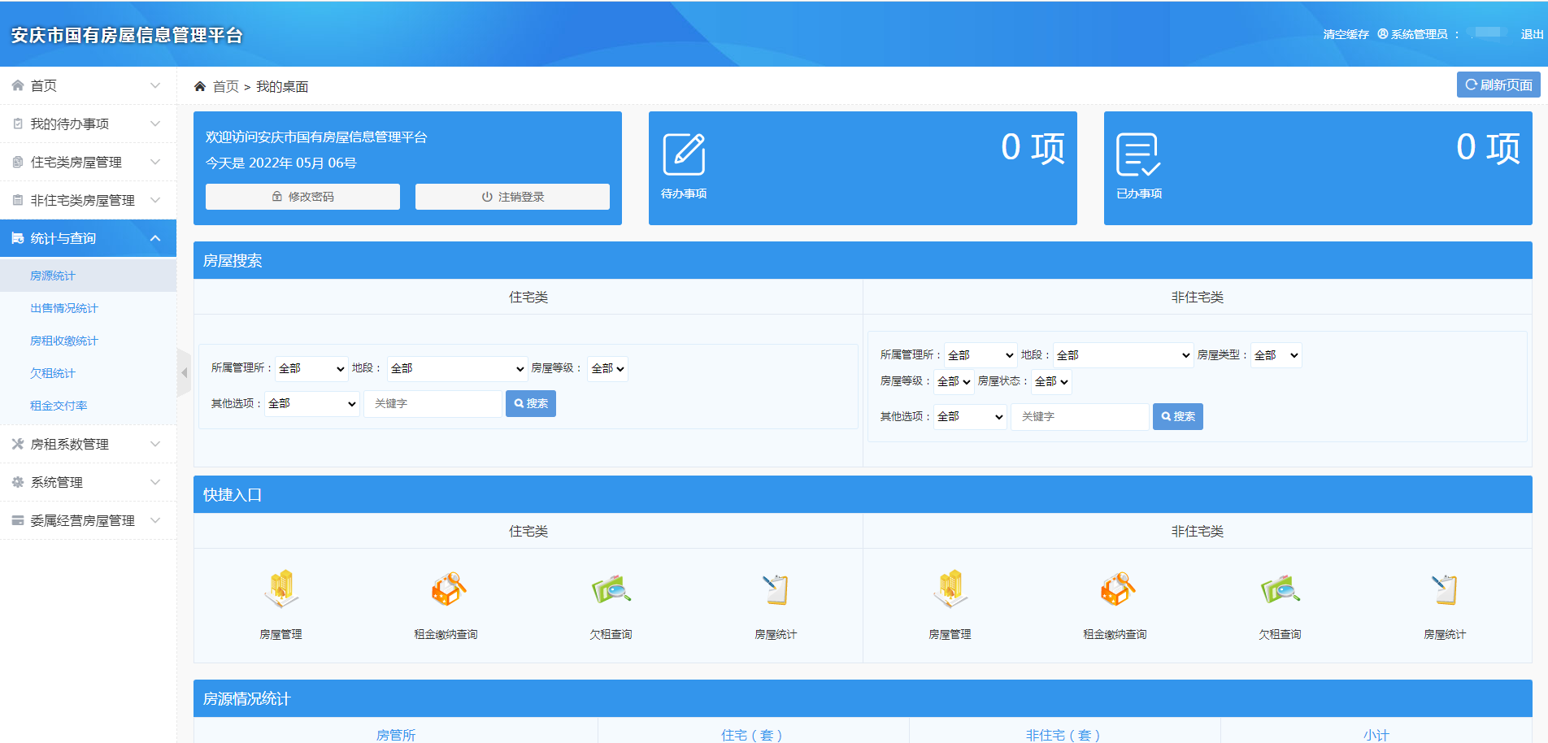Collapse sidebar using the arrow handle
The image size is (1548, 743).
click(184, 373)
